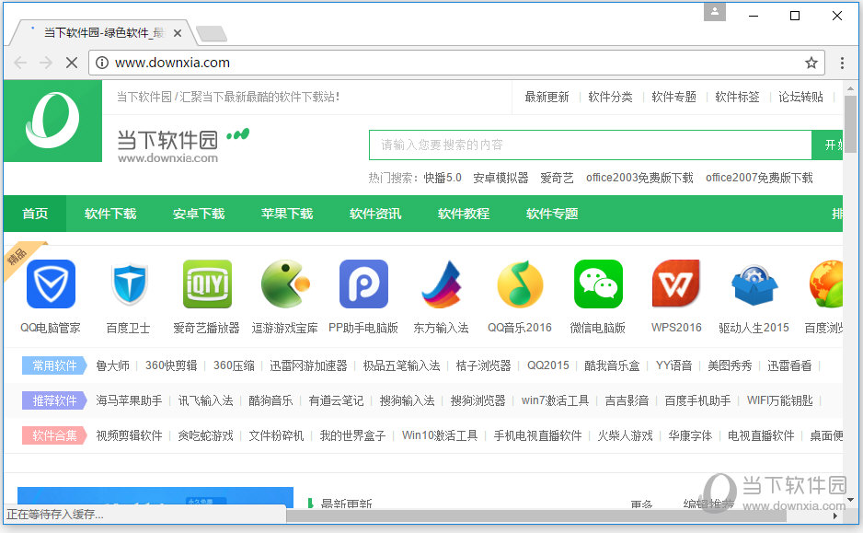Open the 我的世界盒子 link
Screen dimensions: 863x533
(x=352, y=436)
